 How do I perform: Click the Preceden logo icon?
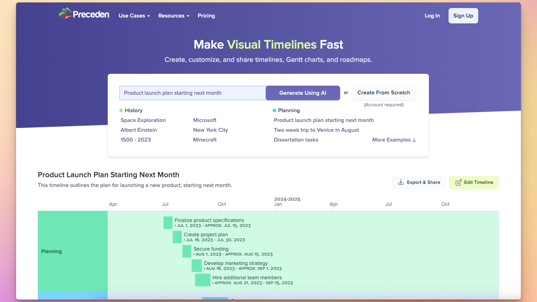[x=65, y=14]
